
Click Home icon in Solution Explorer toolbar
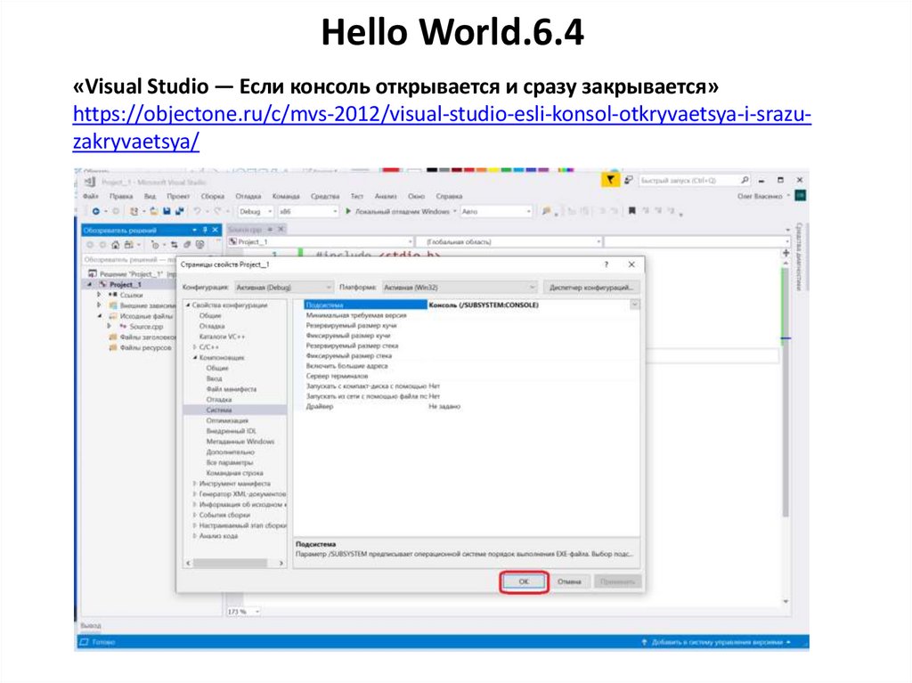click(116, 244)
